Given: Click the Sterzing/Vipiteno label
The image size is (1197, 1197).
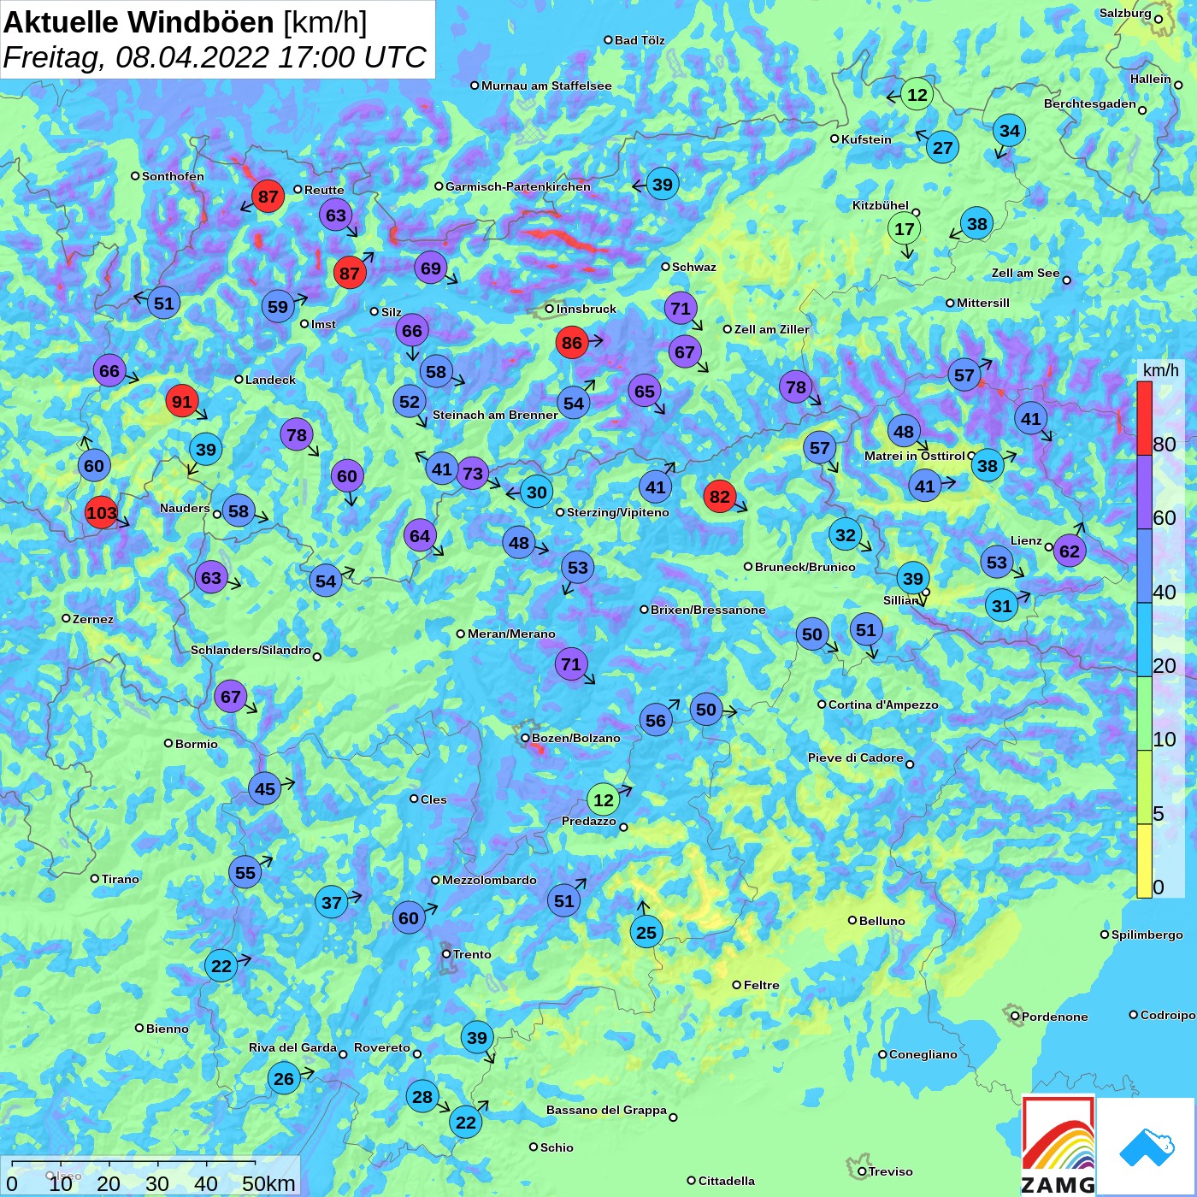Looking at the screenshot, I should pos(618,512).
